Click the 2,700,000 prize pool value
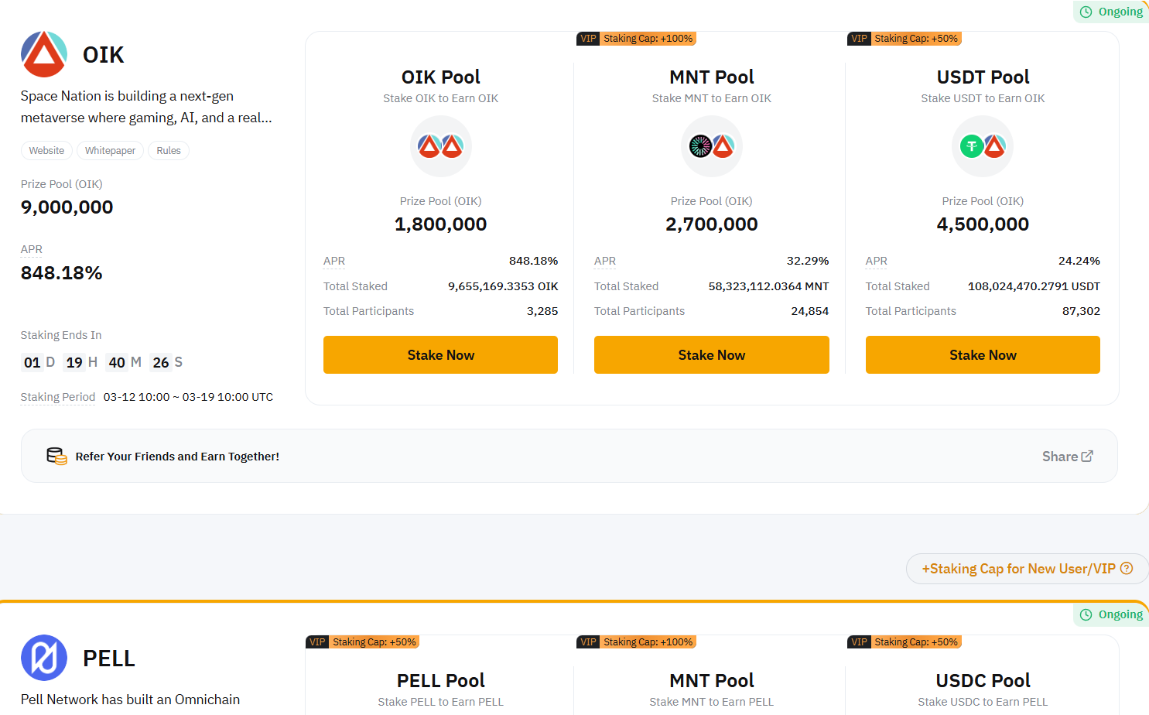Screen dimensions: 1149x715 712,224
